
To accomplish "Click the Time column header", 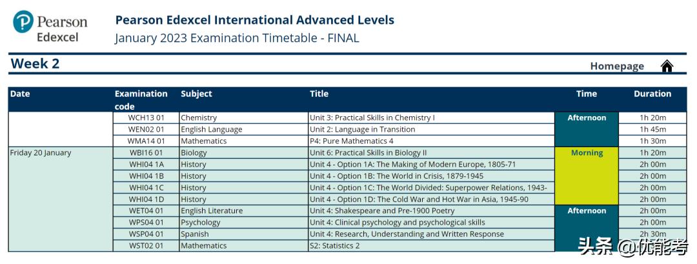I will point(586,94).
